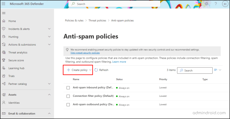Click the Refresh circular arrow icon
The image size is (230, 119).
pyautogui.click(x=96, y=70)
